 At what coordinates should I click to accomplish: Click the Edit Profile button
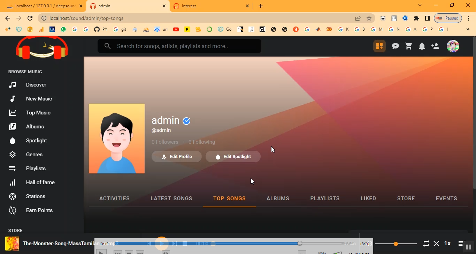click(176, 157)
